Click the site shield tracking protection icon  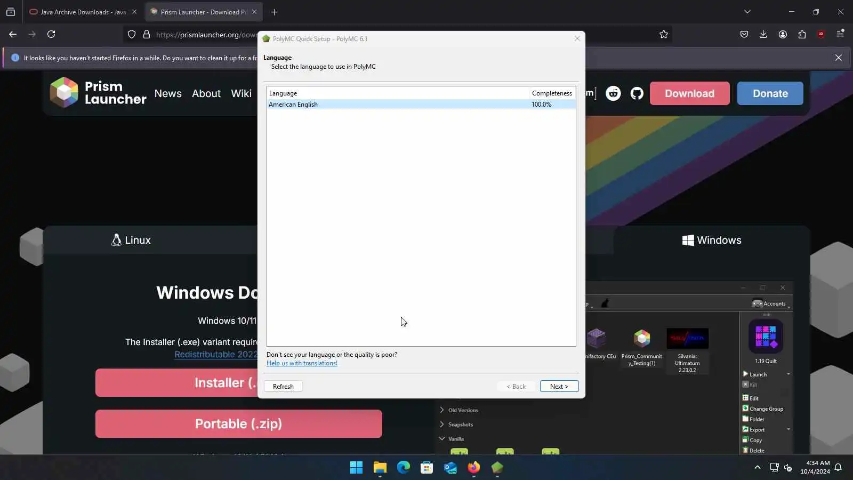[132, 34]
